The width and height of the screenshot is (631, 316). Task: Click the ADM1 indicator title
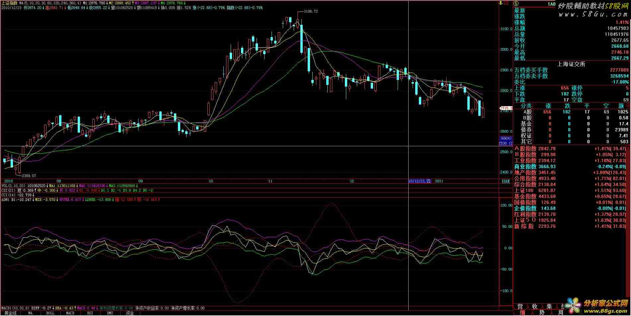coord(6,200)
